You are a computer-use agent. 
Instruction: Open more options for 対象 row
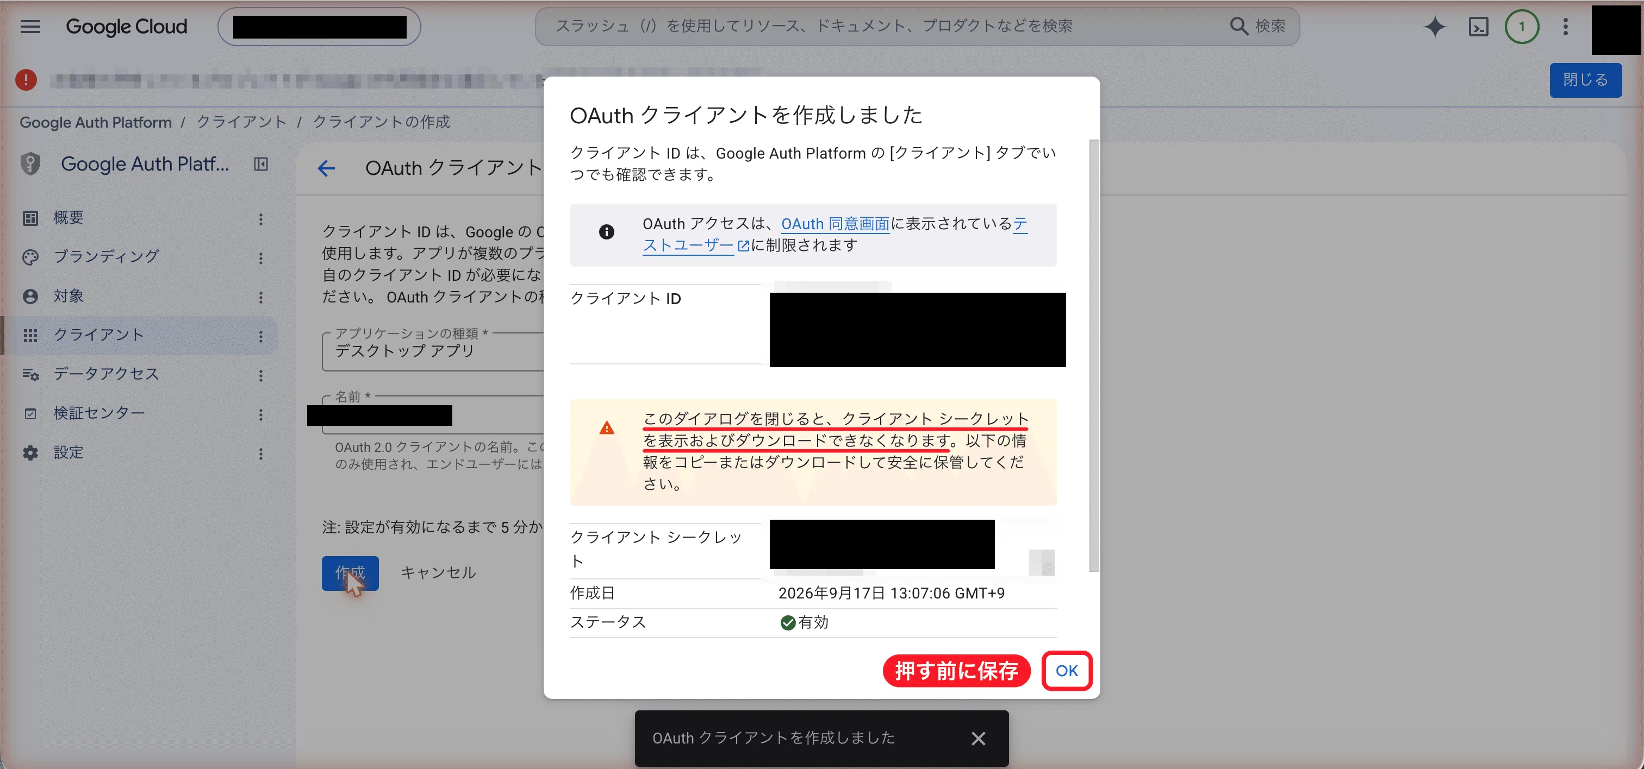click(260, 297)
